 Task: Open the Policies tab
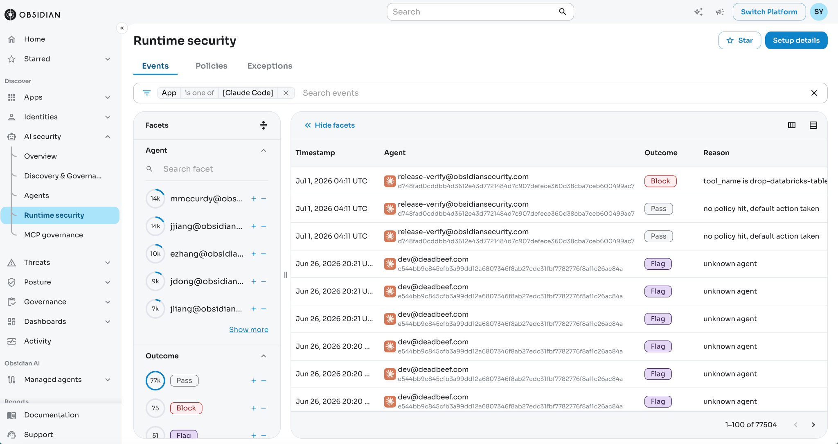[212, 66]
